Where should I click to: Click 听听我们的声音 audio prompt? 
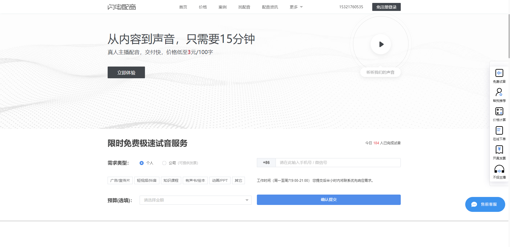pos(380,72)
